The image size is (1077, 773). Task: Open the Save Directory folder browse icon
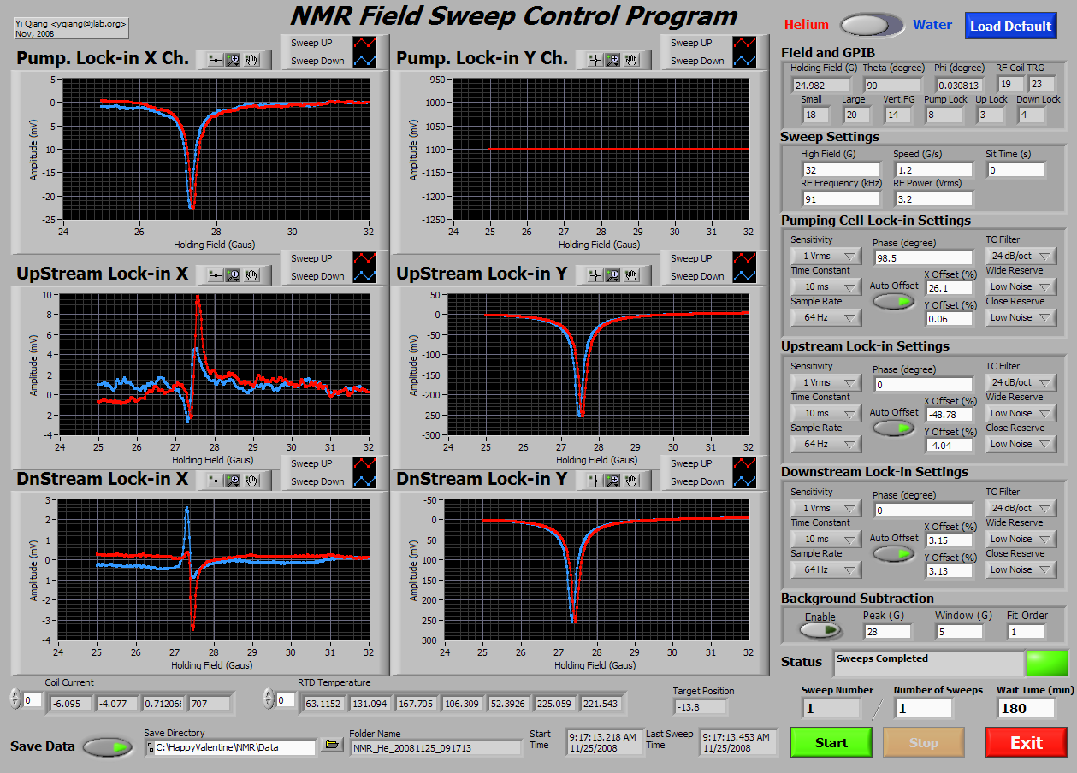click(x=331, y=746)
